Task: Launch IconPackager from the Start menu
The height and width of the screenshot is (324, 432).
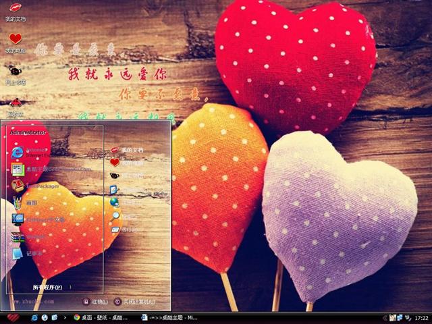Action: 35,186
